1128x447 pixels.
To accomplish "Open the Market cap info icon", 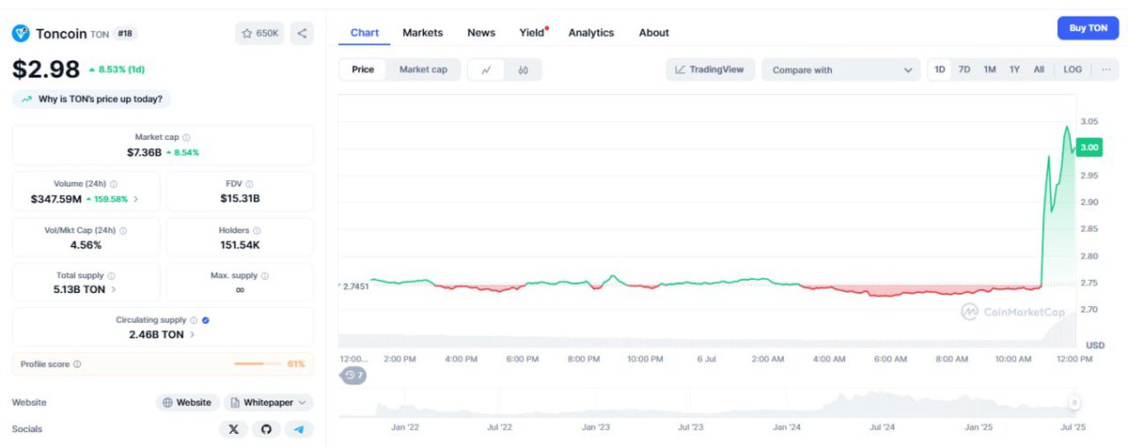I will 186,137.
